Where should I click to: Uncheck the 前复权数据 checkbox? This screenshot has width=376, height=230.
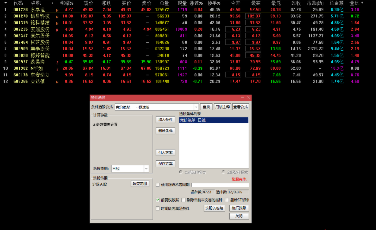point(158,200)
